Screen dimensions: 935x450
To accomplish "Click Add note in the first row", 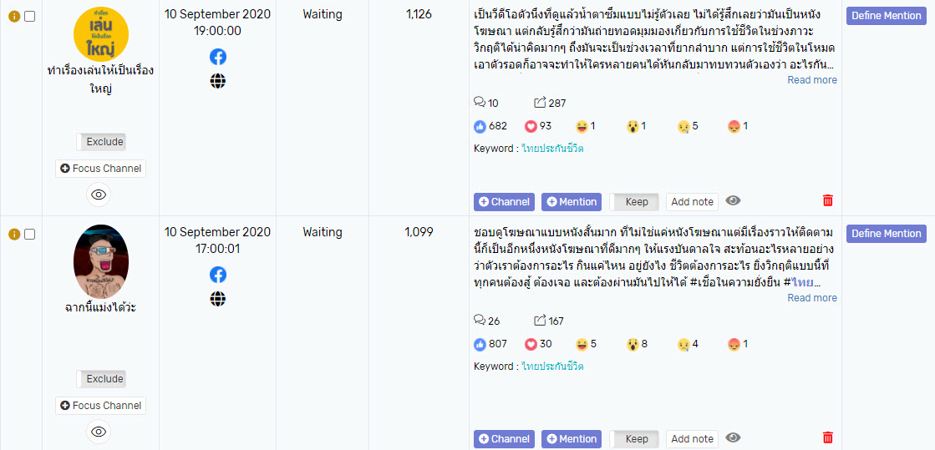I will click(692, 201).
